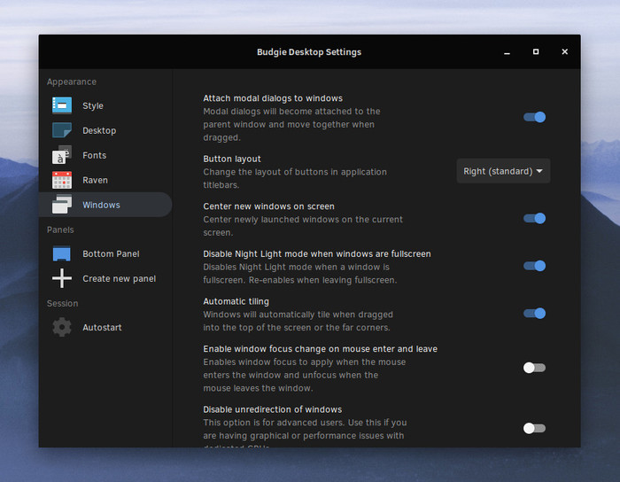Open the Style settings icon
The width and height of the screenshot is (620, 482).
(62, 105)
